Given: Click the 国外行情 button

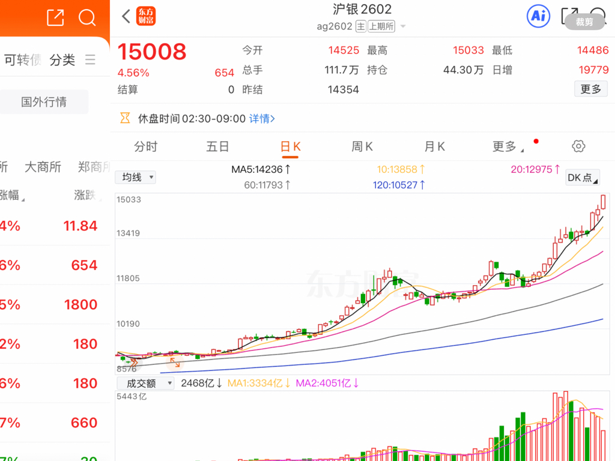Looking at the screenshot, I should click(x=44, y=102).
